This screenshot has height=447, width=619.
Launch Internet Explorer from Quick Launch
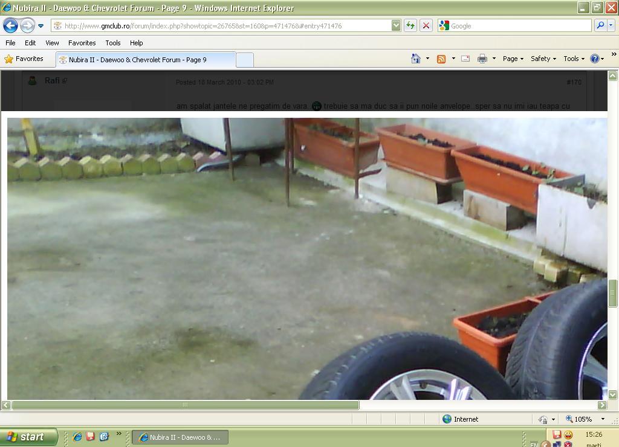tap(77, 437)
